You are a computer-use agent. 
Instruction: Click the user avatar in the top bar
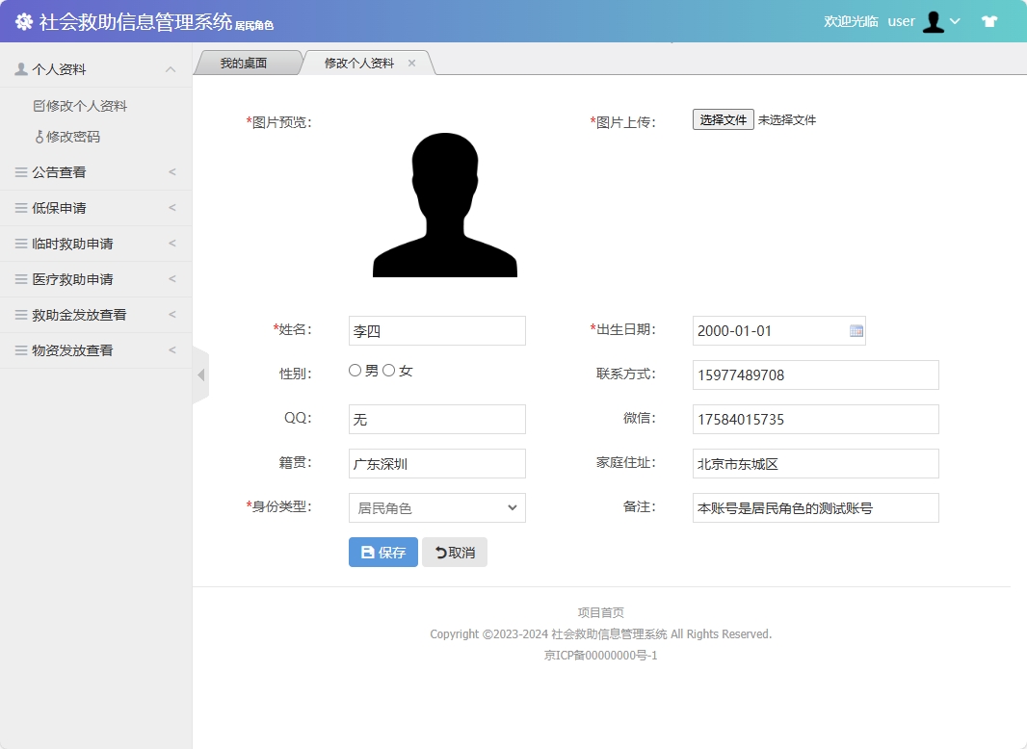(x=933, y=20)
